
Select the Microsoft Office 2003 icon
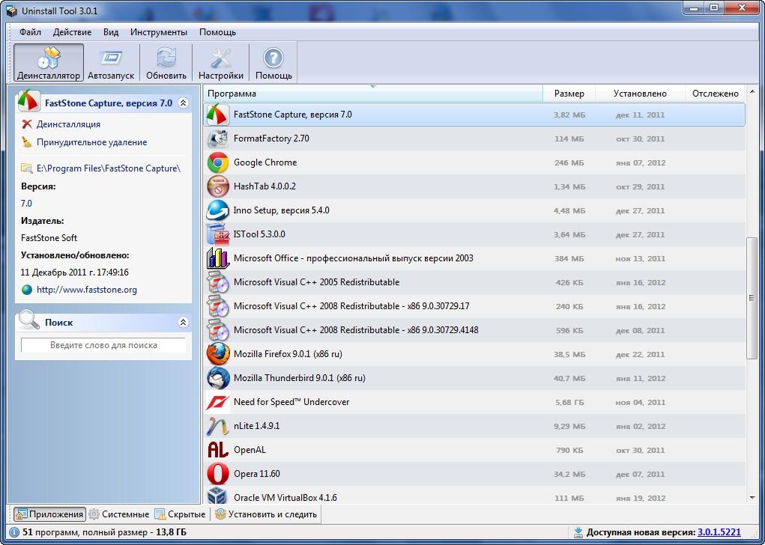click(x=217, y=258)
